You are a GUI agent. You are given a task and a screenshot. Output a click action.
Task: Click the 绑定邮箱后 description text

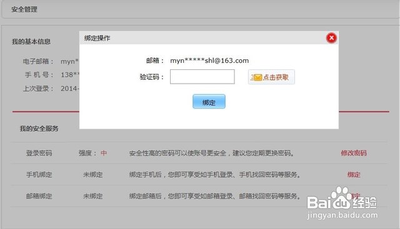pos(215,196)
